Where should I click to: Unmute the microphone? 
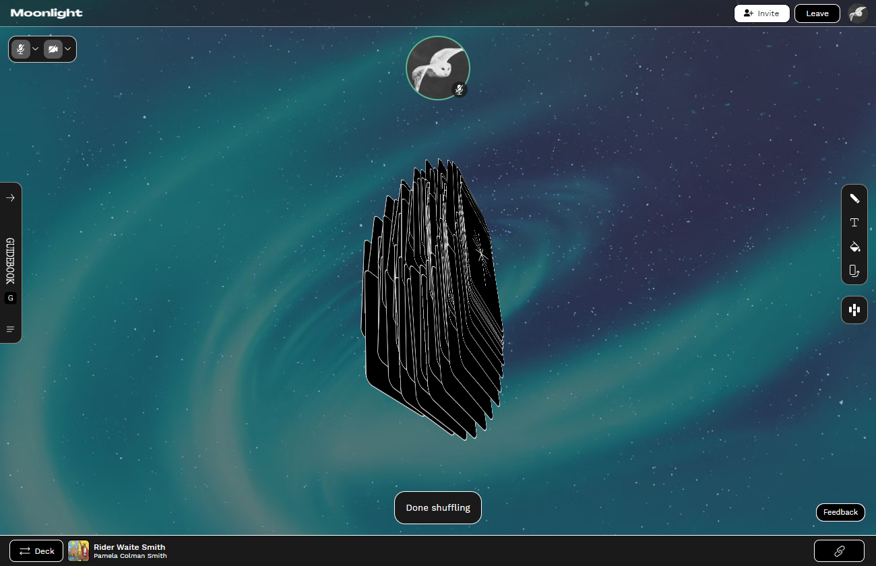coord(20,49)
